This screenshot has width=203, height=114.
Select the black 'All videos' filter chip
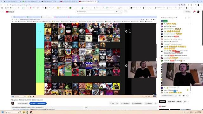tap(162, 102)
